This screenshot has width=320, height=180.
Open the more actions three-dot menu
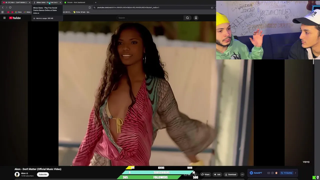coord(242,174)
